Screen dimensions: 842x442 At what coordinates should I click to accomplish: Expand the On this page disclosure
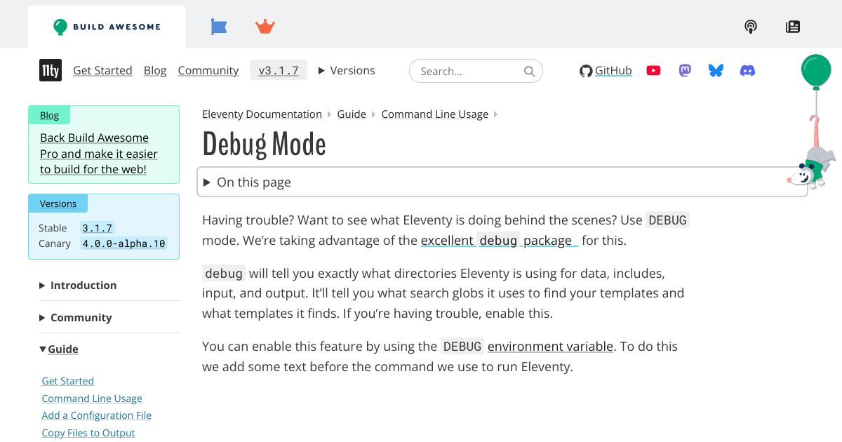click(x=502, y=182)
